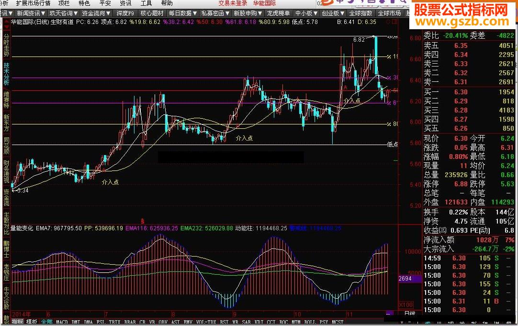The image size is (518, 326).
Task: Switch to the SAR indicator
Action: [x=247, y=322]
